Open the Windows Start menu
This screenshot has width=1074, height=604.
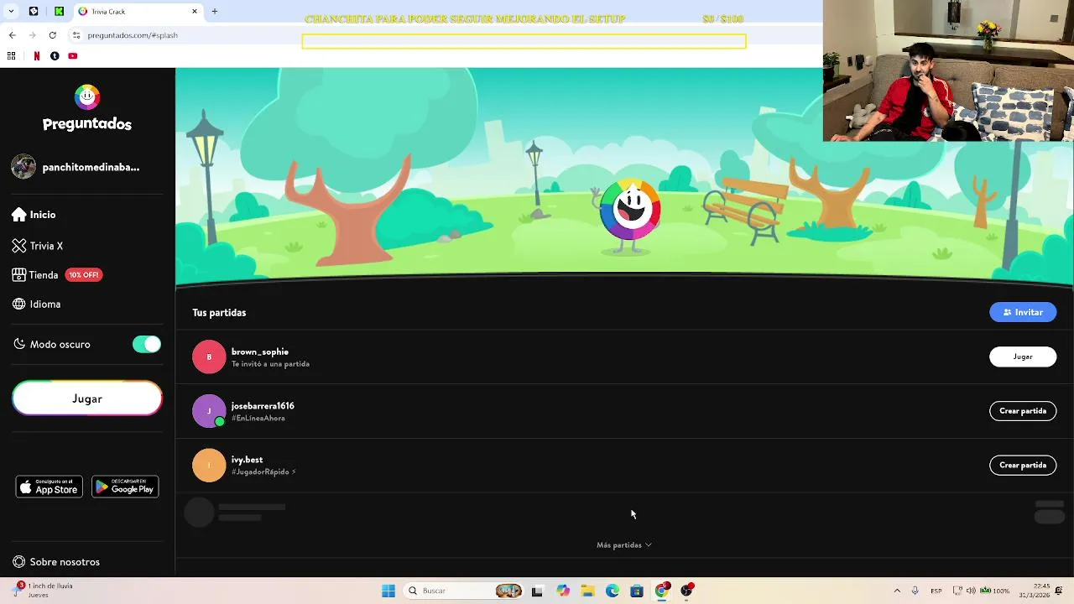pos(388,591)
